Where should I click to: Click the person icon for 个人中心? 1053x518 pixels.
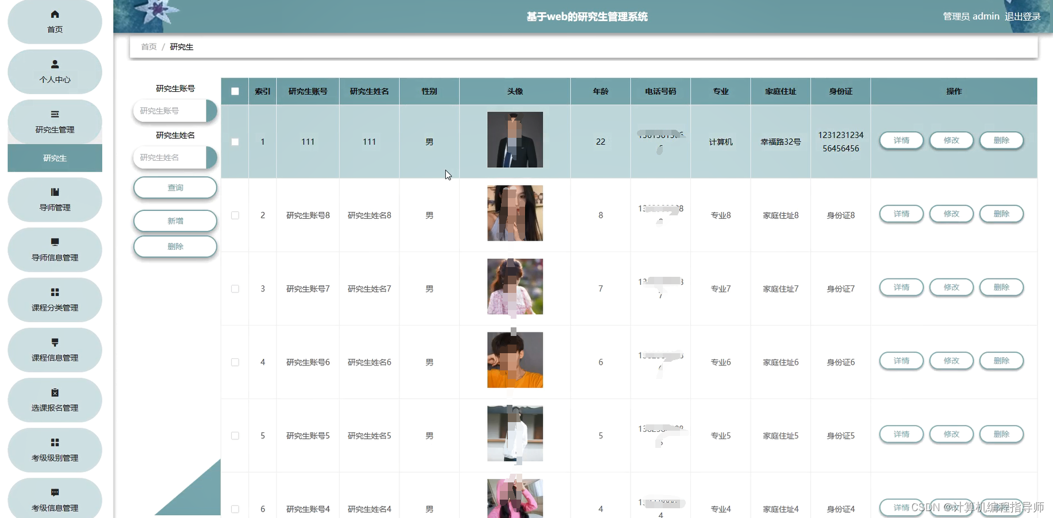tap(55, 64)
